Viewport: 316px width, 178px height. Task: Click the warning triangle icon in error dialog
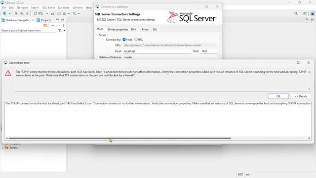(x=8, y=73)
